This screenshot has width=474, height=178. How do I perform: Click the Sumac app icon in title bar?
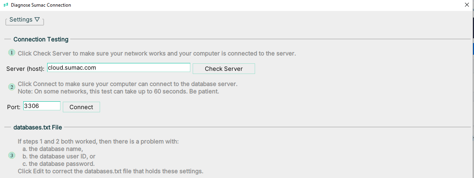click(6, 5)
